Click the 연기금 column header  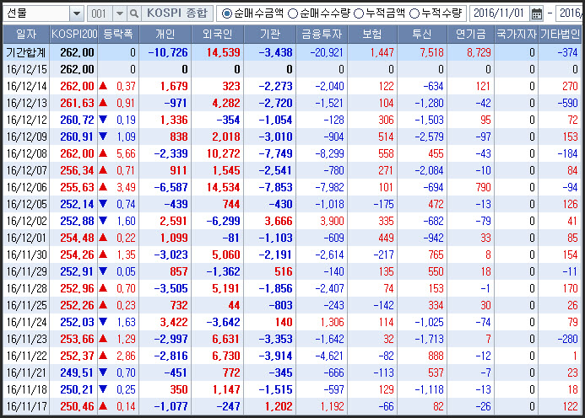471,35
